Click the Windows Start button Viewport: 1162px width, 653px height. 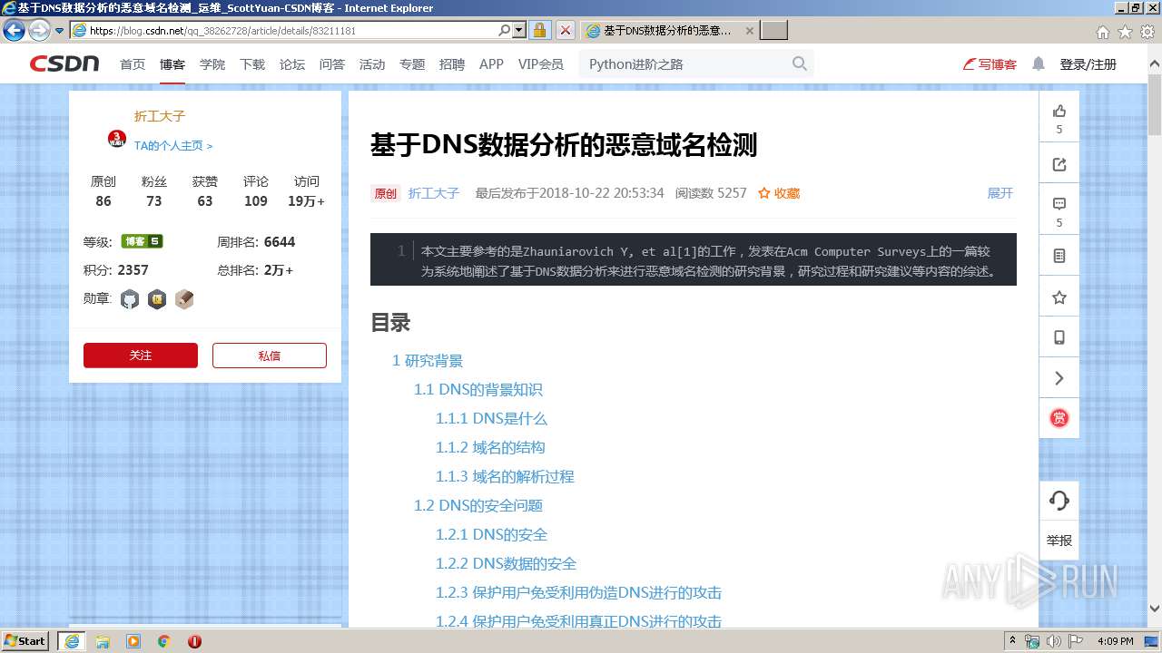pyautogui.click(x=25, y=641)
